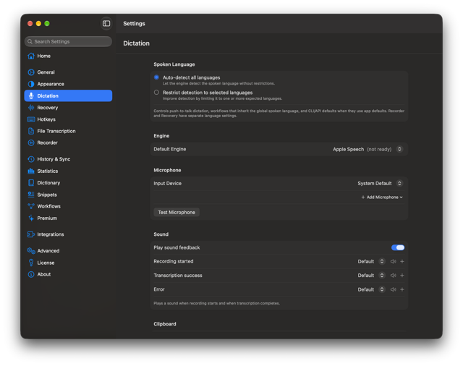
Task: Click the Integrations terminal icon
Action: point(31,234)
